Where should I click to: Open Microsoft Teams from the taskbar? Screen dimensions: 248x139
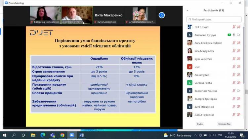(52, 135)
